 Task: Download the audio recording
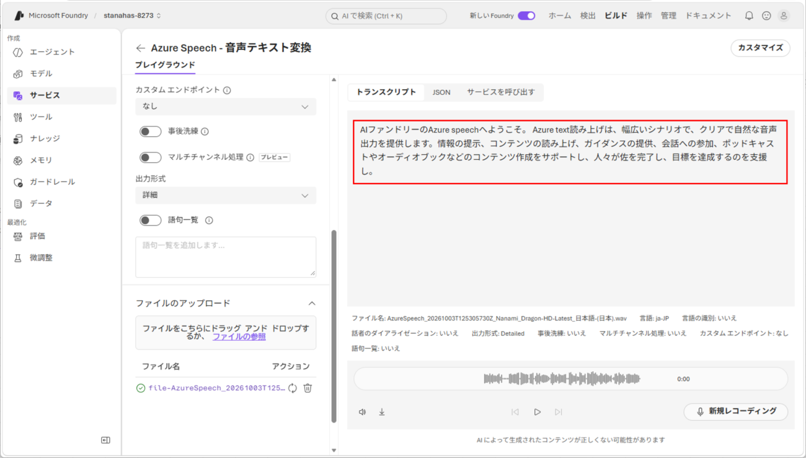coord(382,412)
